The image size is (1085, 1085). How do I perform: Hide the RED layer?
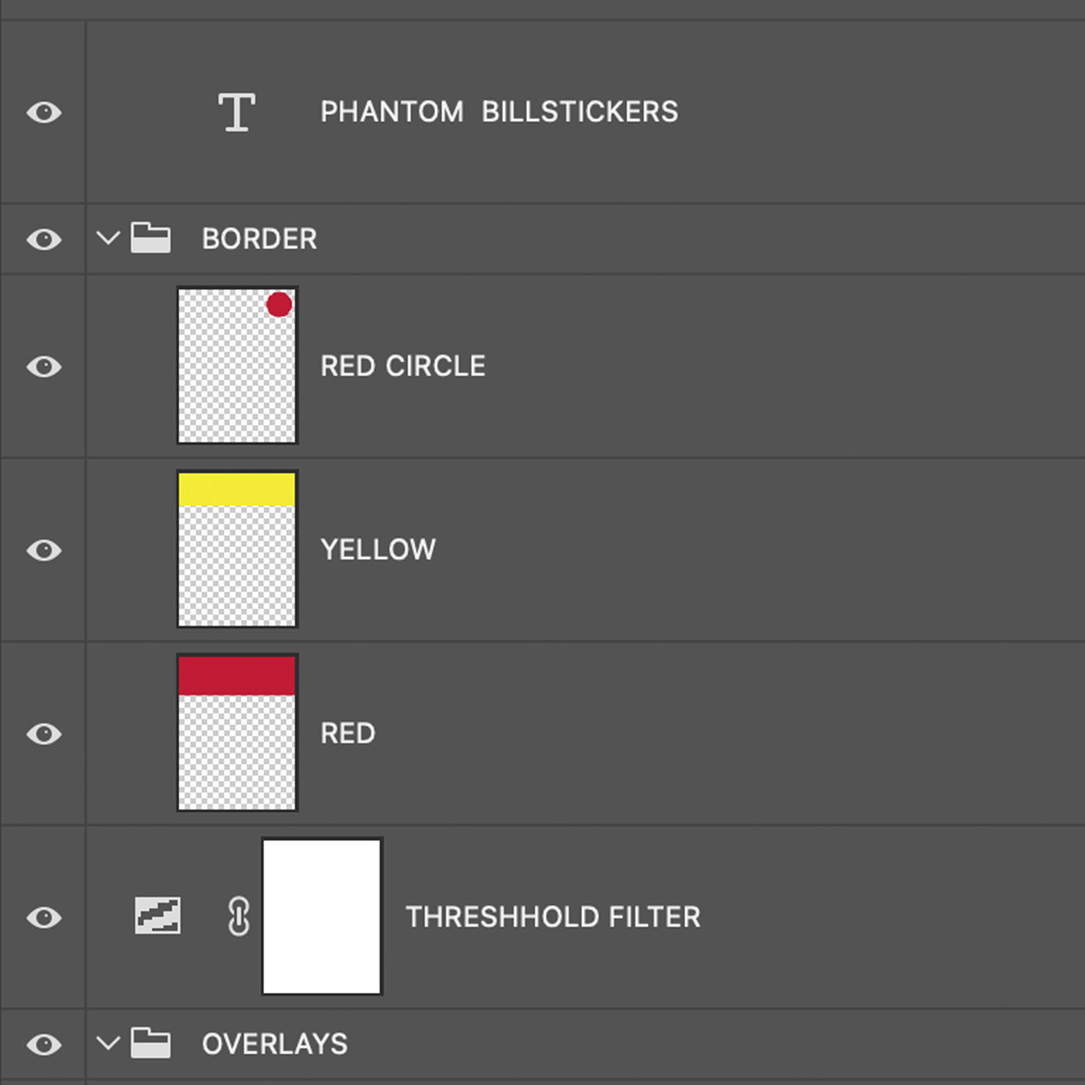44,734
